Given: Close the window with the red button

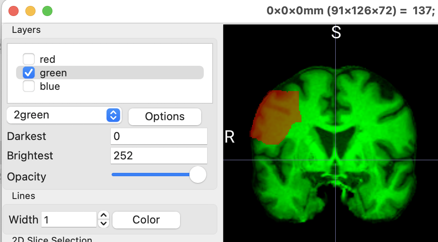Looking at the screenshot, I should (x=14, y=11).
